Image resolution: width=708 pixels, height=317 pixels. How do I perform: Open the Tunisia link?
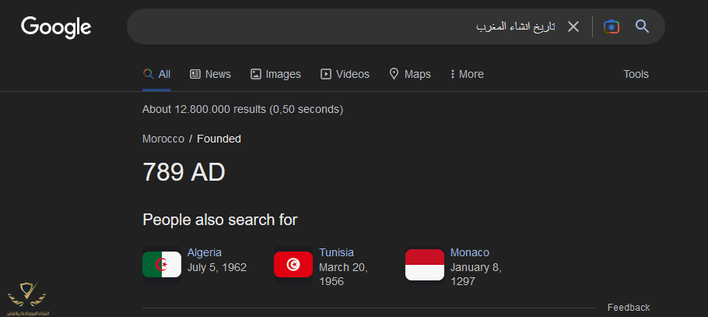336,252
